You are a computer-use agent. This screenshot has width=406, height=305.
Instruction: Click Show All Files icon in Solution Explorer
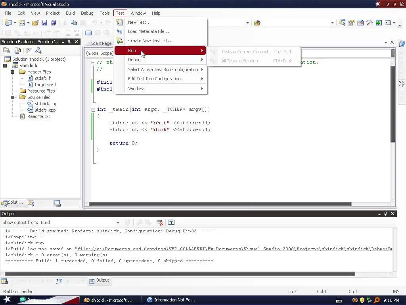point(18,50)
